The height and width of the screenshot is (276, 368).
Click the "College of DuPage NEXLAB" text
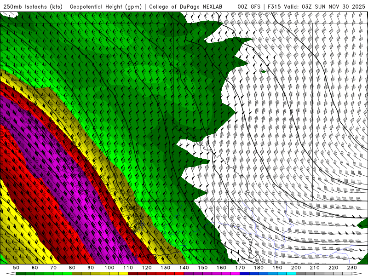[x=186, y=7]
